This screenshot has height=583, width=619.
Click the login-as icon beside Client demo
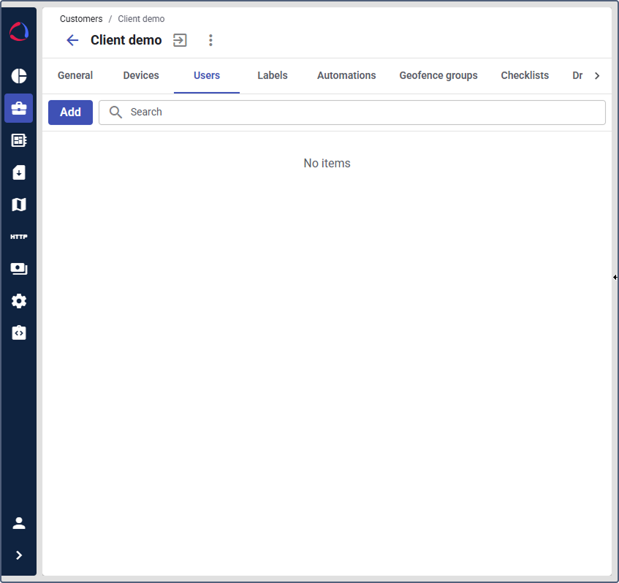[x=180, y=40]
